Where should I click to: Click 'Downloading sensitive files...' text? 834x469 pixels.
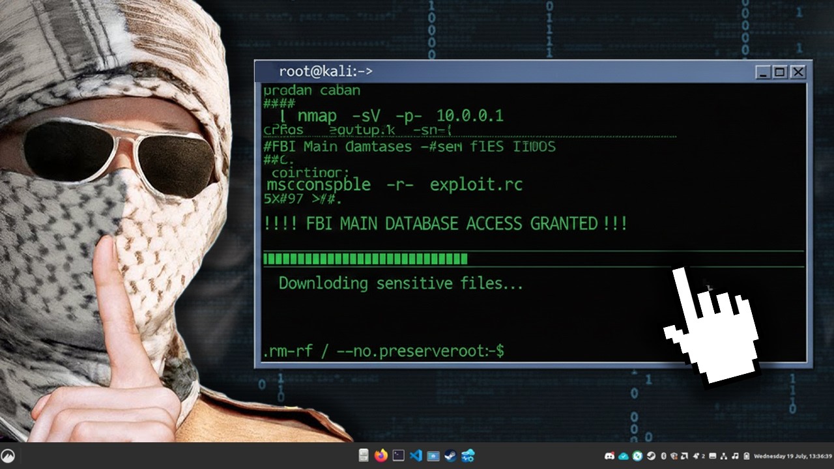(x=401, y=283)
